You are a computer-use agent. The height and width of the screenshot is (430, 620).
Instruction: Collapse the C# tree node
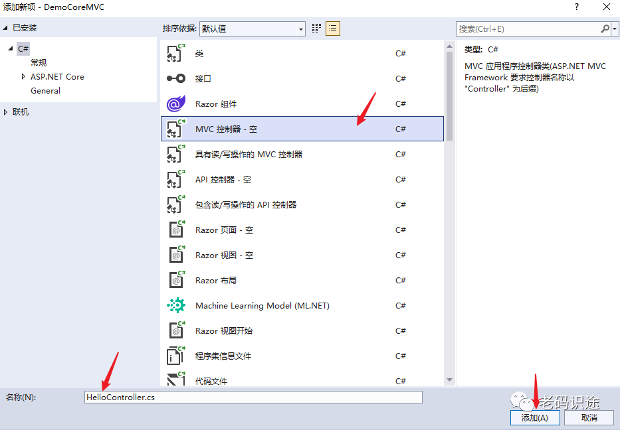(11, 48)
